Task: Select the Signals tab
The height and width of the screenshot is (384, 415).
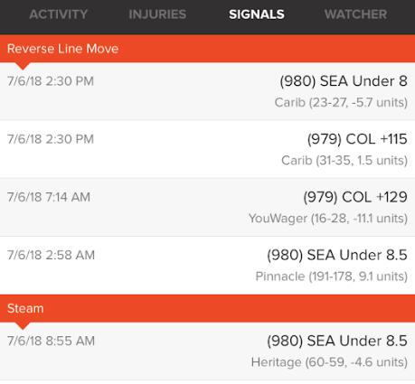Action: click(257, 14)
